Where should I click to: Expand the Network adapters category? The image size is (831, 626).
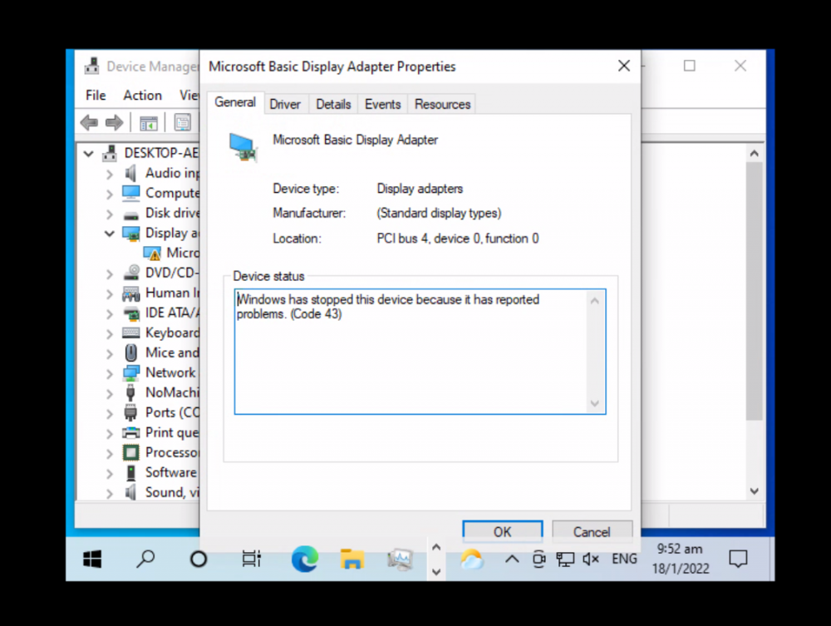[x=109, y=374]
